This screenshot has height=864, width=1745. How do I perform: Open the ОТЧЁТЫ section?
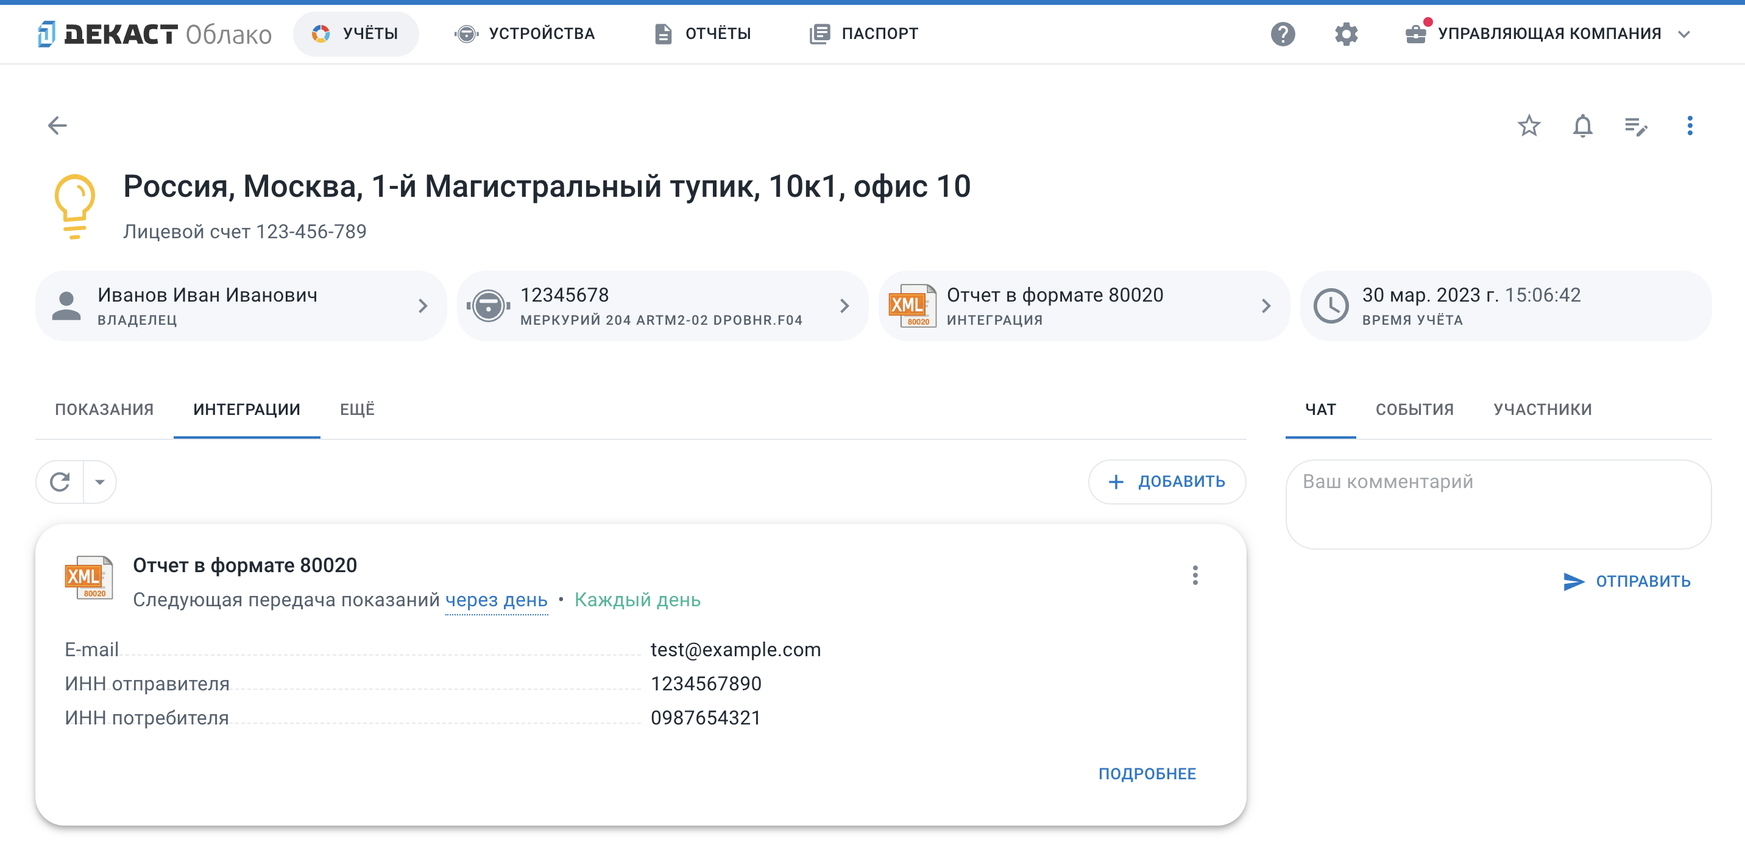point(703,33)
